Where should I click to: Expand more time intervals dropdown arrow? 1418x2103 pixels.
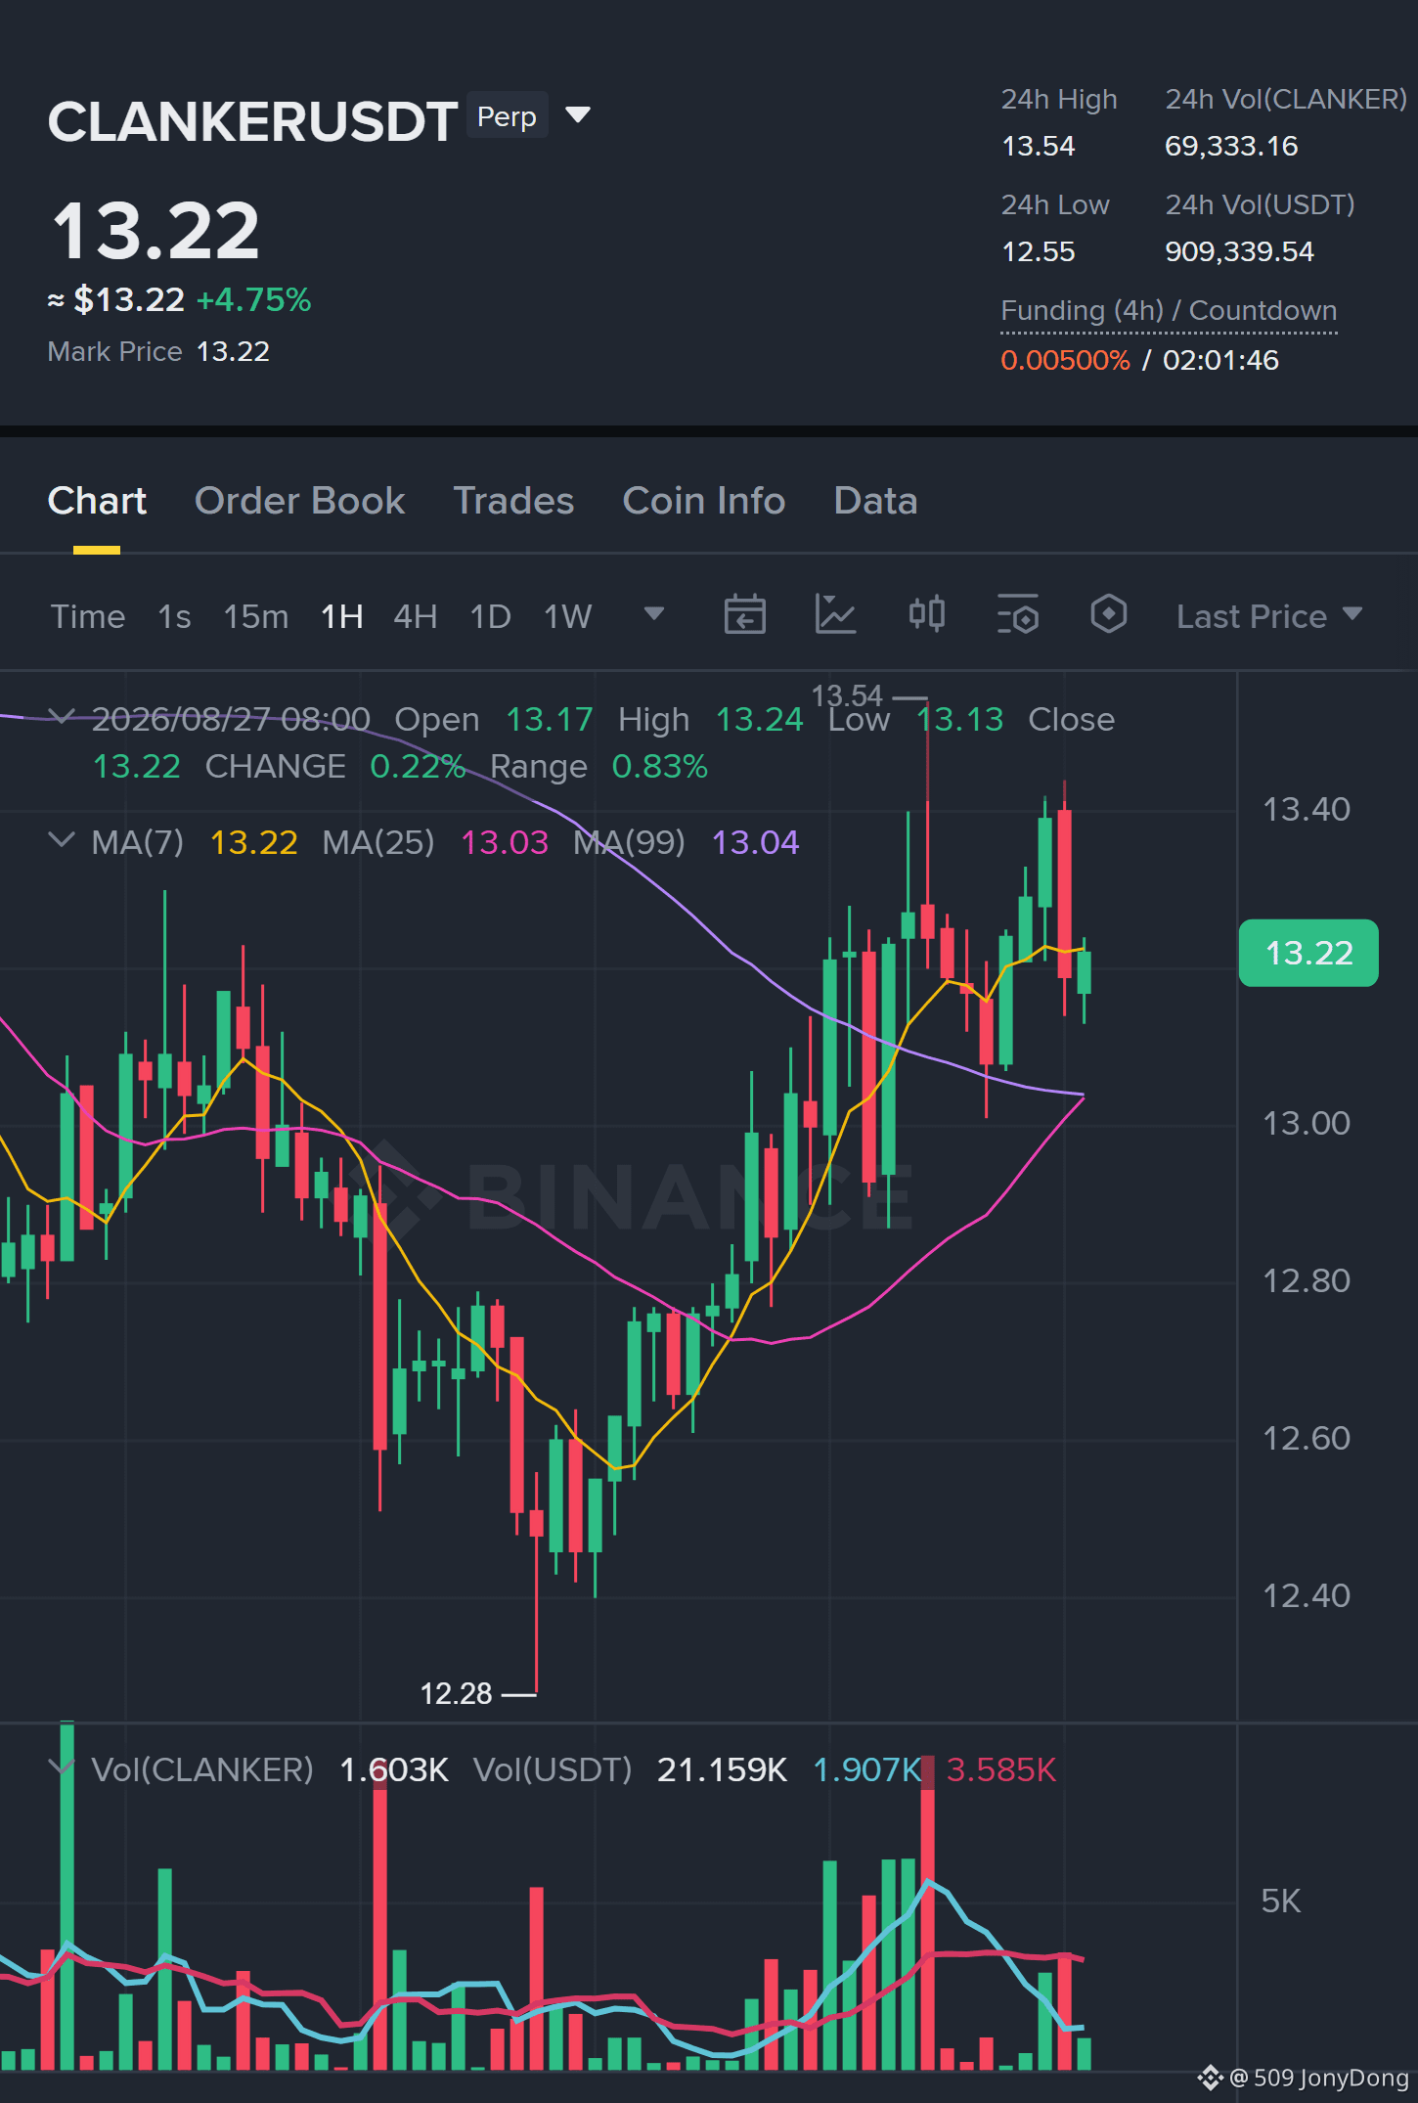tap(654, 614)
